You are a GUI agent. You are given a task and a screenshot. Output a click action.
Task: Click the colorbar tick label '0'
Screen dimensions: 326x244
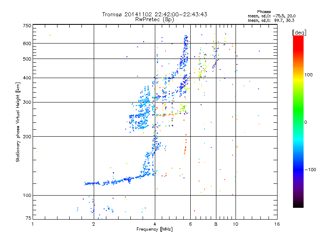[306, 122]
